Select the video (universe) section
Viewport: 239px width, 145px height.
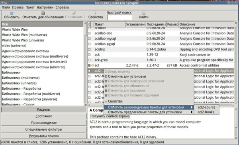(x=42, y=45)
